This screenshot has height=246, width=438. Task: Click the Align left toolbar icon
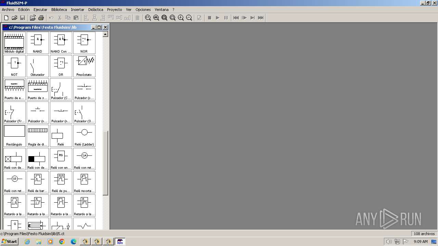(x=86, y=18)
